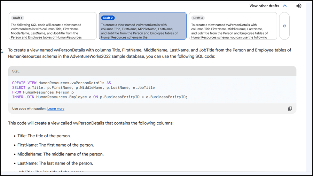This screenshot has height=176, width=313.
Task: Click the LastName bullet item
Action: (55, 163)
